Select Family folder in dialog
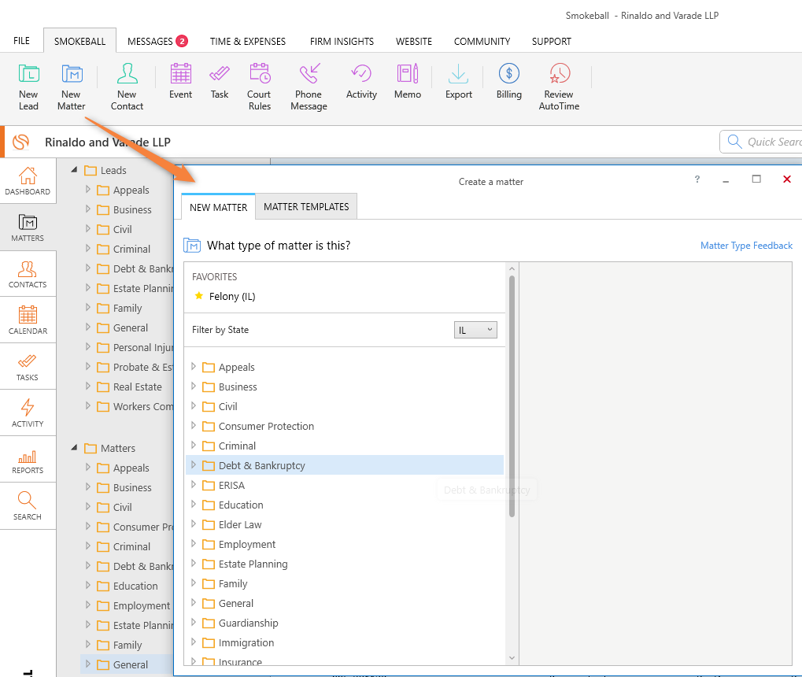This screenshot has height=677, width=802. [233, 583]
